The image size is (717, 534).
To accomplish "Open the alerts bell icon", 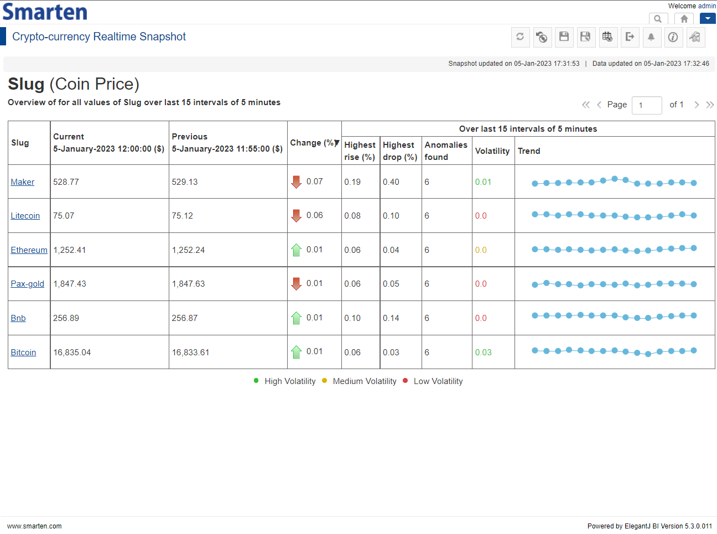I will [651, 37].
